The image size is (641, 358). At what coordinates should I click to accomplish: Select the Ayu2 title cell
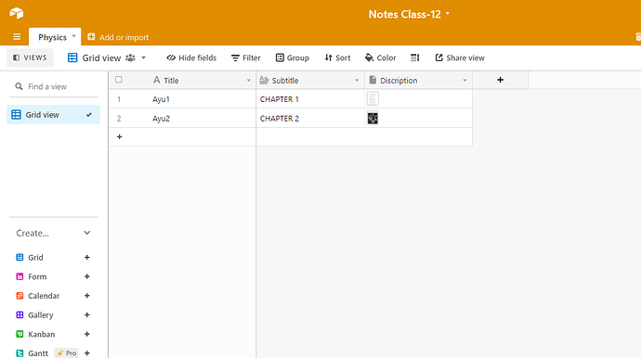pos(203,119)
